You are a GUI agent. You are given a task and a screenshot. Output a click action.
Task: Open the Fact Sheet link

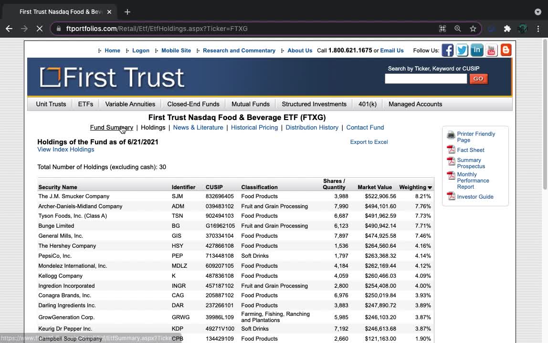tap(470, 150)
